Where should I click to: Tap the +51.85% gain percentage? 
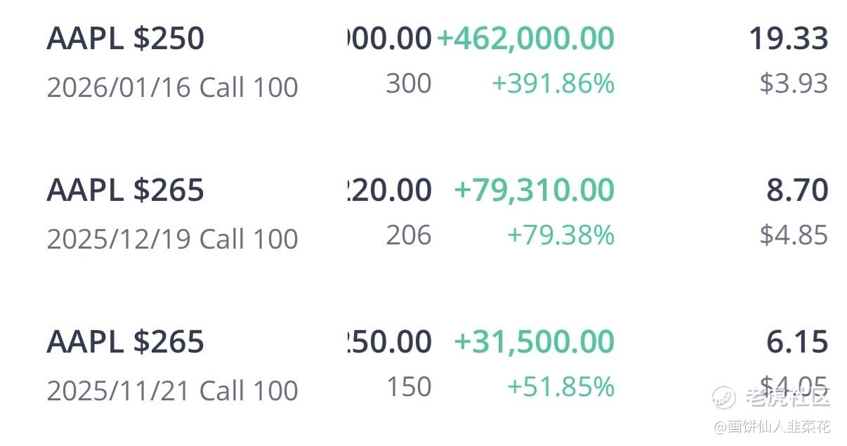coord(560,387)
